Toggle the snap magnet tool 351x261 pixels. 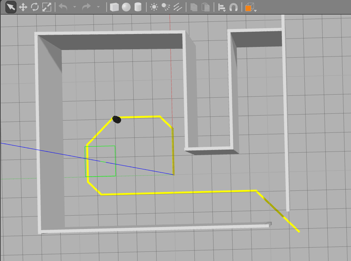click(233, 7)
